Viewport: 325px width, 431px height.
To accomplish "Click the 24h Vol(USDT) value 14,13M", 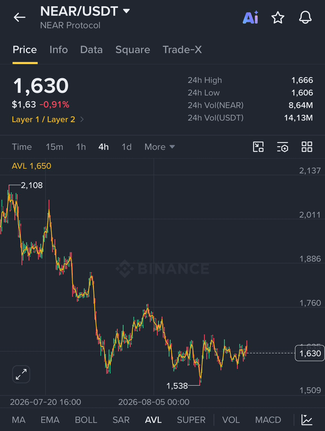I will click(x=298, y=118).
